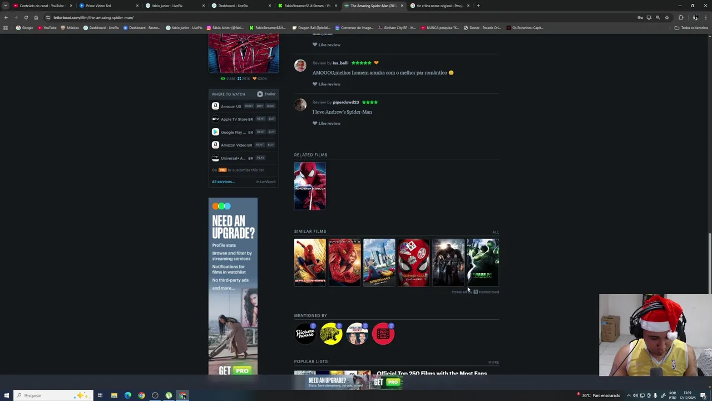Open the All services link
Screen dimensions: 712x401
pyautogui.click(x=223, y=182)
